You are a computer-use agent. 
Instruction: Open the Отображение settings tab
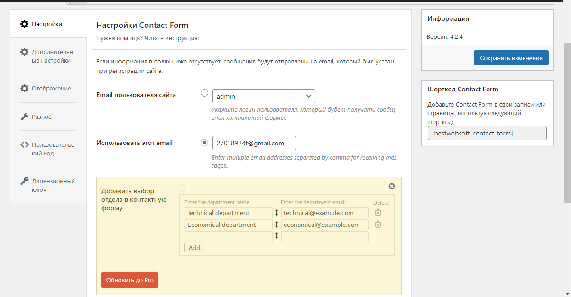click(x=51, y=88)
